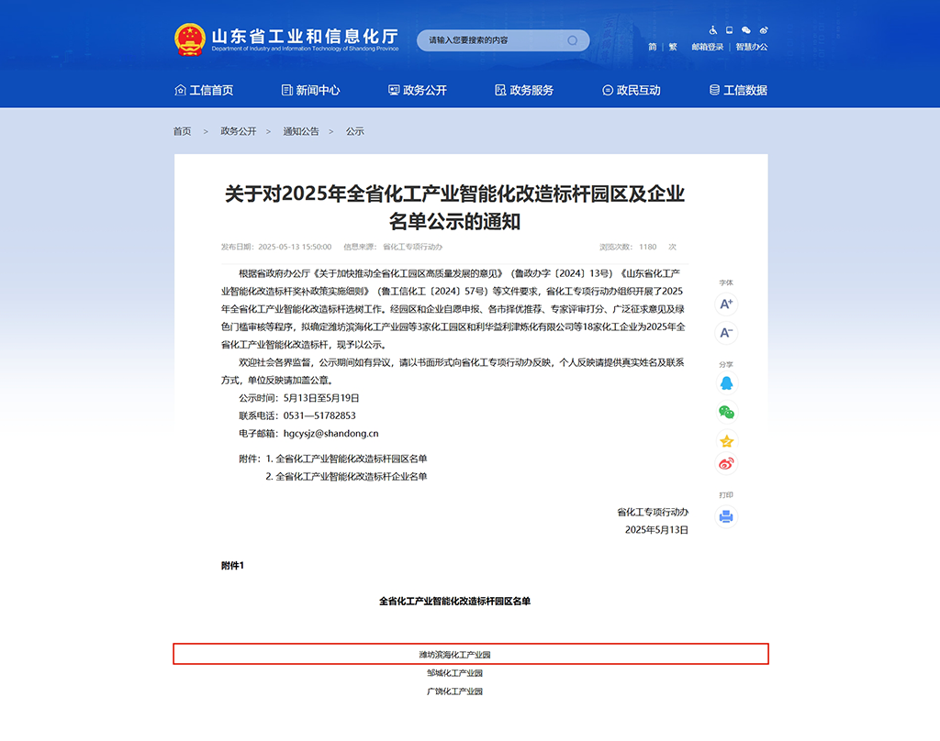The width and height of the screenshot is (940, 741).
Task: Go to 公示 in the breadcrumb
Action: [355, 131]
